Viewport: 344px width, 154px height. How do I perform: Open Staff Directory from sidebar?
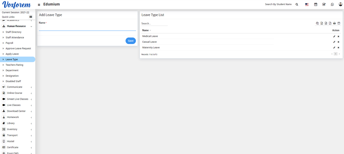[x=13, y=32]
